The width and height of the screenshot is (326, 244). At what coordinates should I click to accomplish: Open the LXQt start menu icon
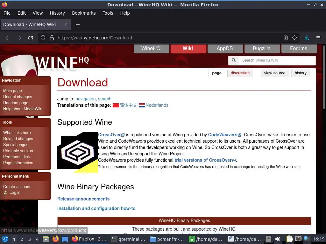point(5,239)
